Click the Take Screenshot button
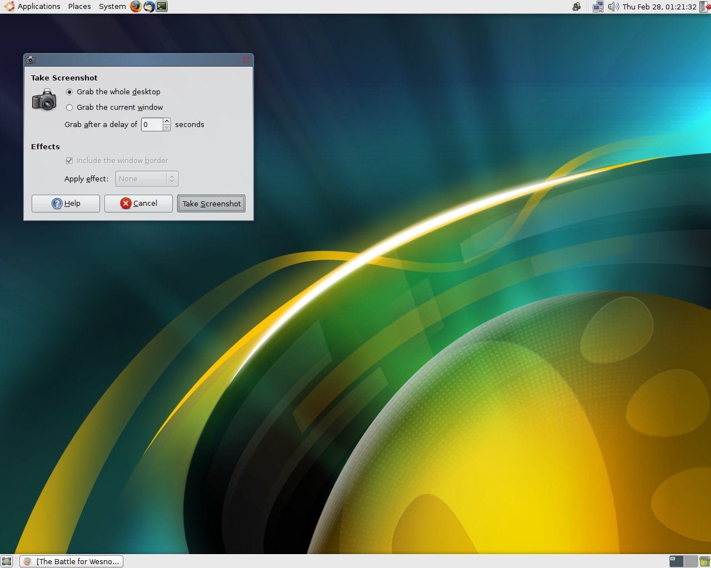711x568 pixels. 211,204
